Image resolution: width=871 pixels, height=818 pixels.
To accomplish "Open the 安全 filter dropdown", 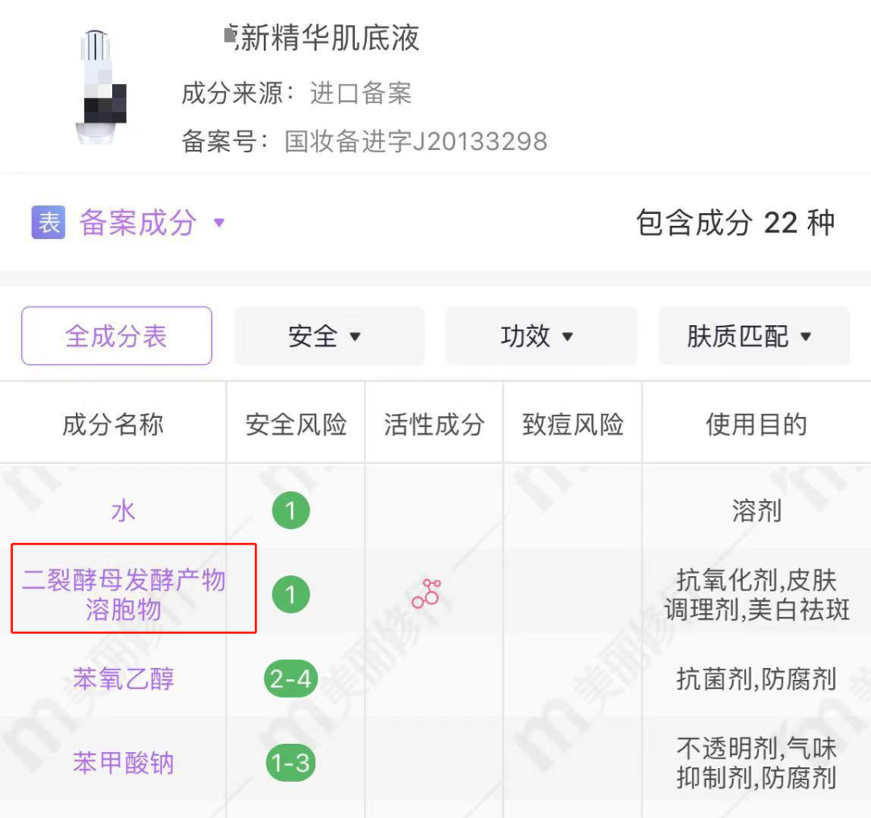I will [x=328, y=336].
